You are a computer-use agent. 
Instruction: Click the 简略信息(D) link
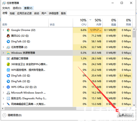pos(14,115)
